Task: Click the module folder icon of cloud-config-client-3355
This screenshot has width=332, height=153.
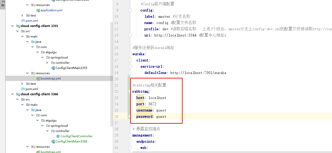Action: pyautogui.click(x=18, y=26)
